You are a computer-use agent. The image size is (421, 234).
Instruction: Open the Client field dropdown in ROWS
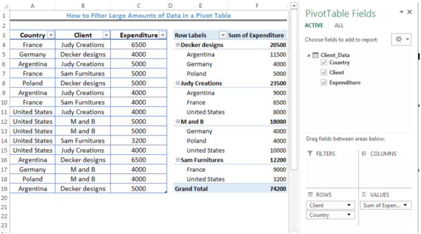(x=349, y=206)
